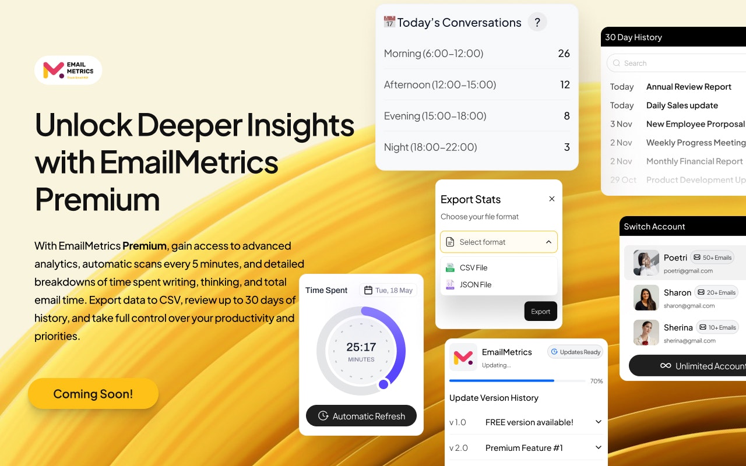The height and width of the screenshot is (466, 746).
Task: Select Sharon's profile photo
Action: pyautogui.click(x=646, y=298)
